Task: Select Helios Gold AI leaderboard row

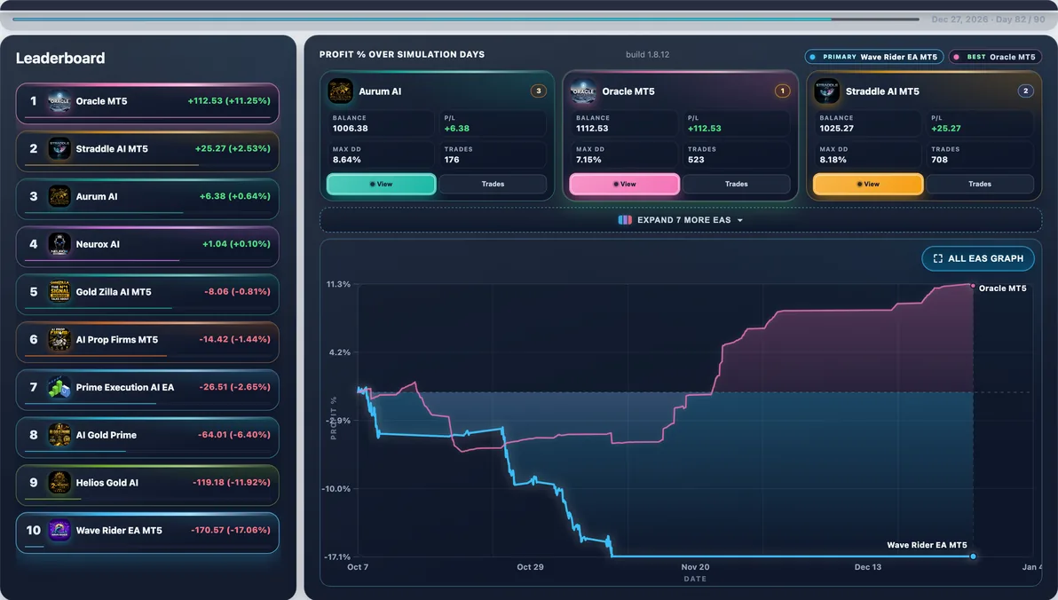Action: point(147,485)
